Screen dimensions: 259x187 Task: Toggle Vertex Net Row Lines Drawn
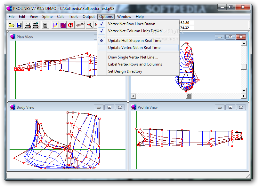click(x=138, y=24)
